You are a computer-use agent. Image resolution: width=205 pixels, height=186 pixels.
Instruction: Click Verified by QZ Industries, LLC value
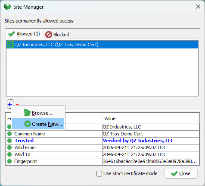(138, 141)
